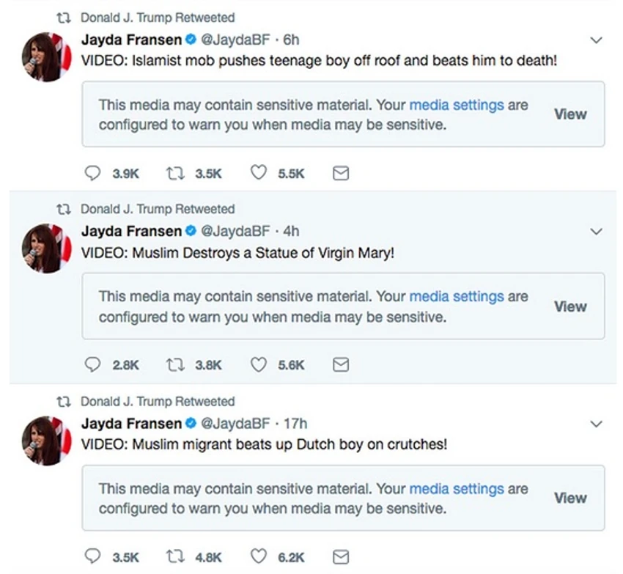The width and height of the screenshot is (623, 574).
Task: Click the avatar thumbnail on the 4h tweet
Action: pyautogui.click(x=47, y=249)
